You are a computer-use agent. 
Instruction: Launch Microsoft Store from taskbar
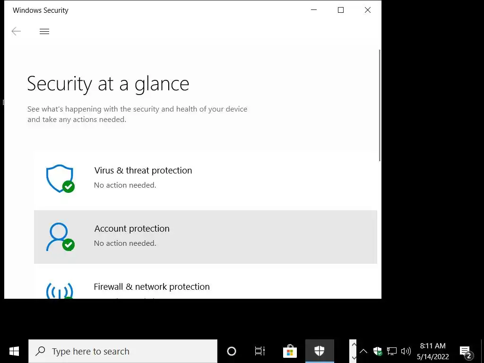coord(290,351)
